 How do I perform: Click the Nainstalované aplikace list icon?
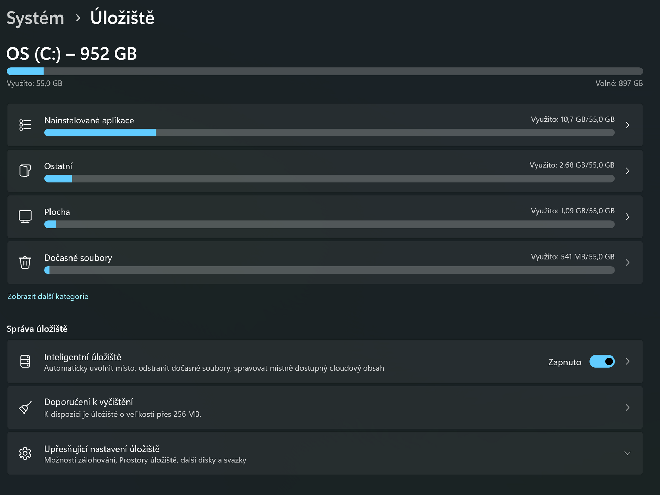[x=25, y=125]
